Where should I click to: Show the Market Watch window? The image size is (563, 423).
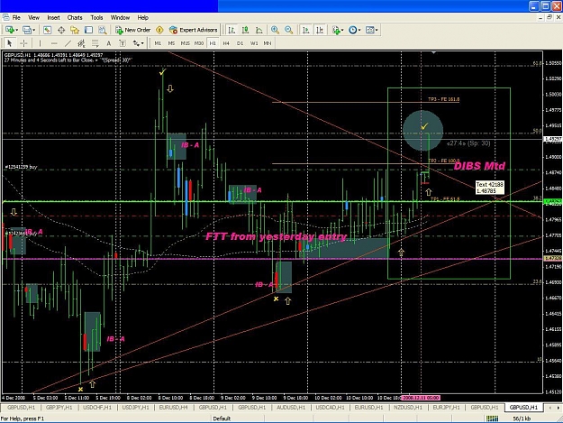pyautogui.click(x=47, y=30)
